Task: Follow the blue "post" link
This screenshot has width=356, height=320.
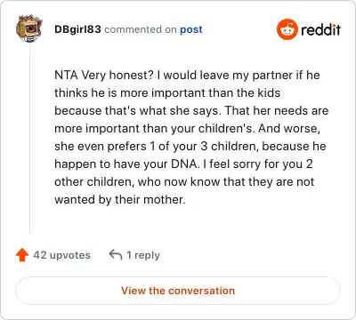Action: (x=191, y=29)
